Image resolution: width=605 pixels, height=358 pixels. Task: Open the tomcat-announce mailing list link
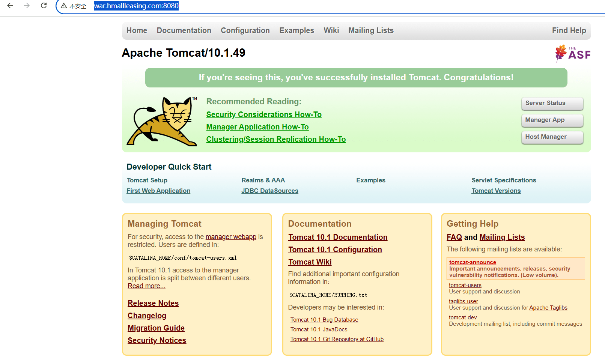click(473, 262)
